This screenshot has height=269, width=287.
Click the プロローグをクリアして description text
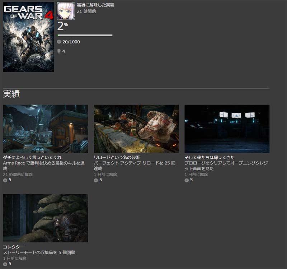point(226,166)
